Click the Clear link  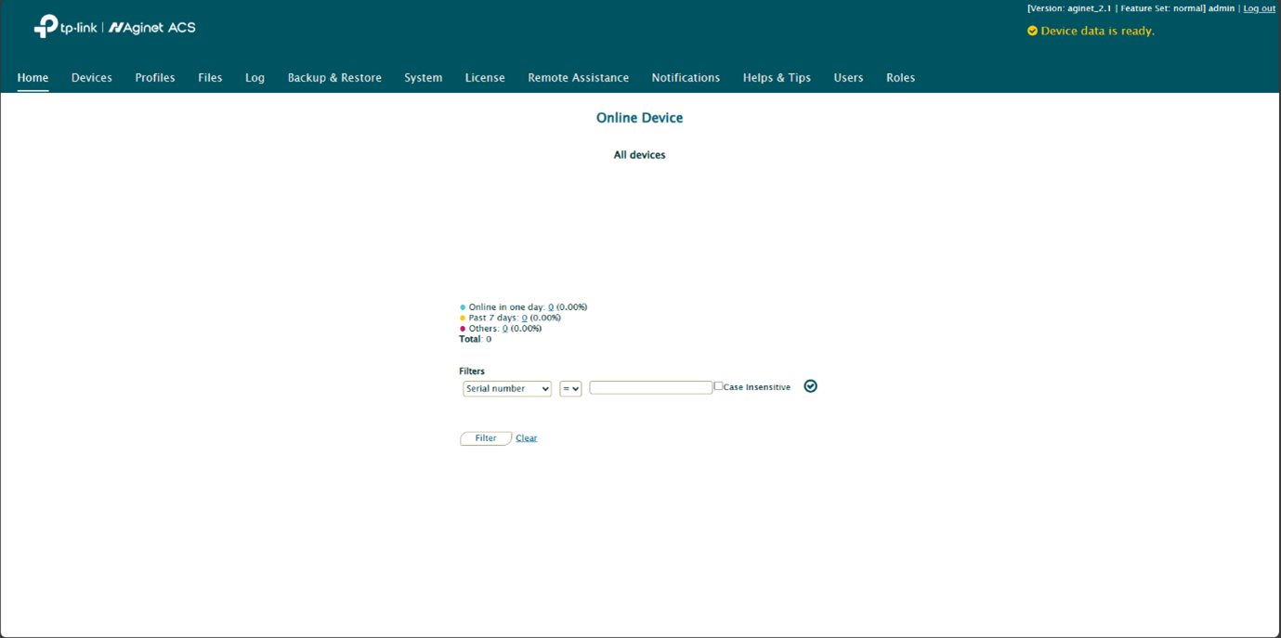tap(526, 438)
